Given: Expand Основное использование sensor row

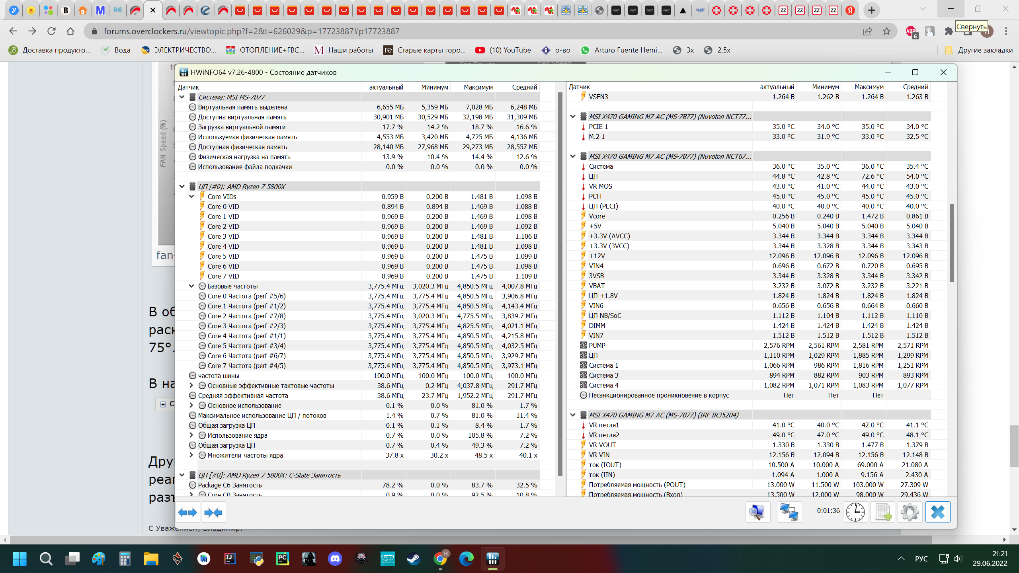Looking at the screenshot, I should pyautogui.click(x=191, y=405).
